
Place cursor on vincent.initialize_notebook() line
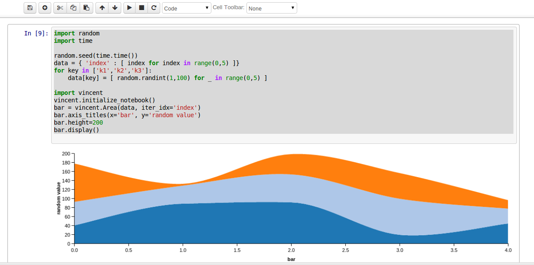[x=105, y=100]
